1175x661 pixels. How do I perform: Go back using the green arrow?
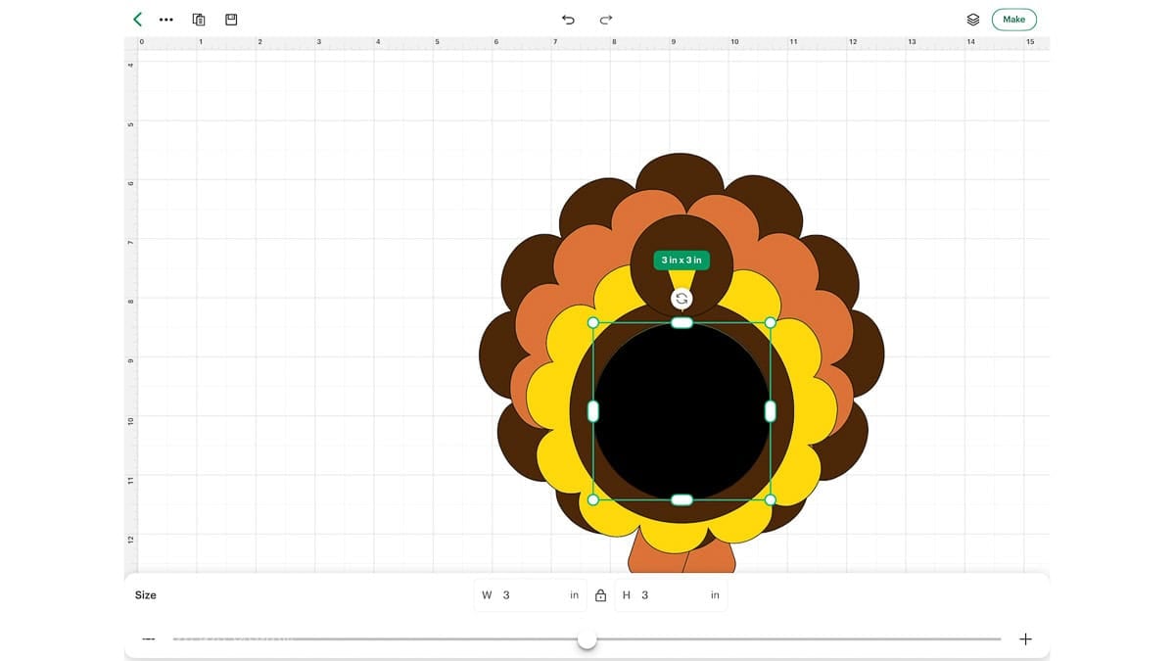tap(138, 19)
